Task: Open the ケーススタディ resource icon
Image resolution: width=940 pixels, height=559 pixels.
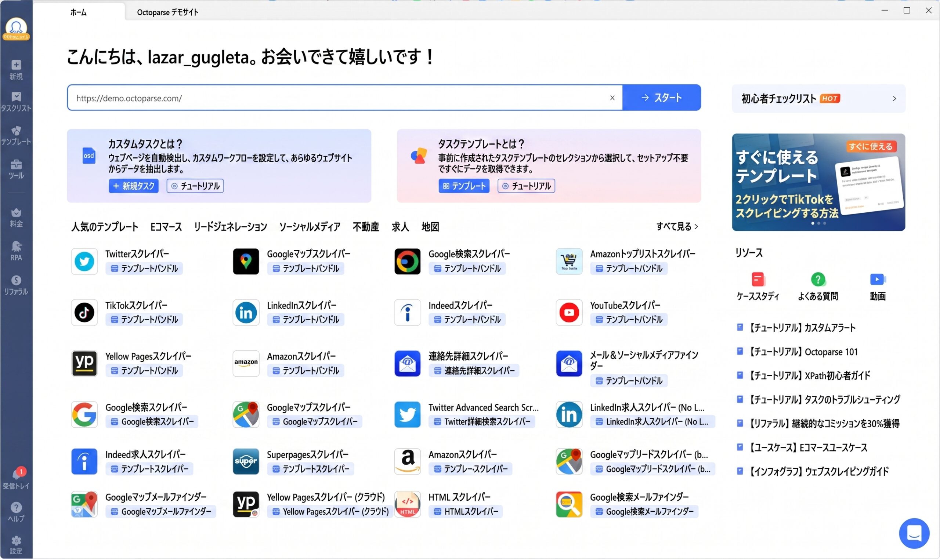Action: click(758, 279)
